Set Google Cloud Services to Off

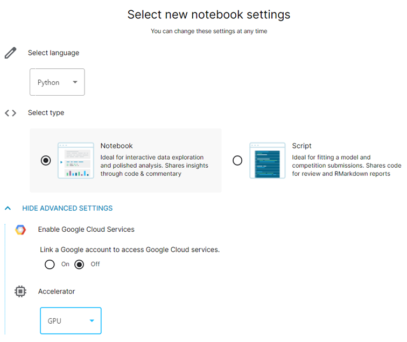point(80,264)
